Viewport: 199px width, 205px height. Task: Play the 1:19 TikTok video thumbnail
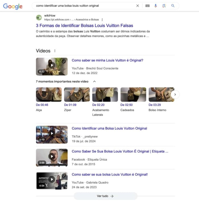click(x=52, y=135)
